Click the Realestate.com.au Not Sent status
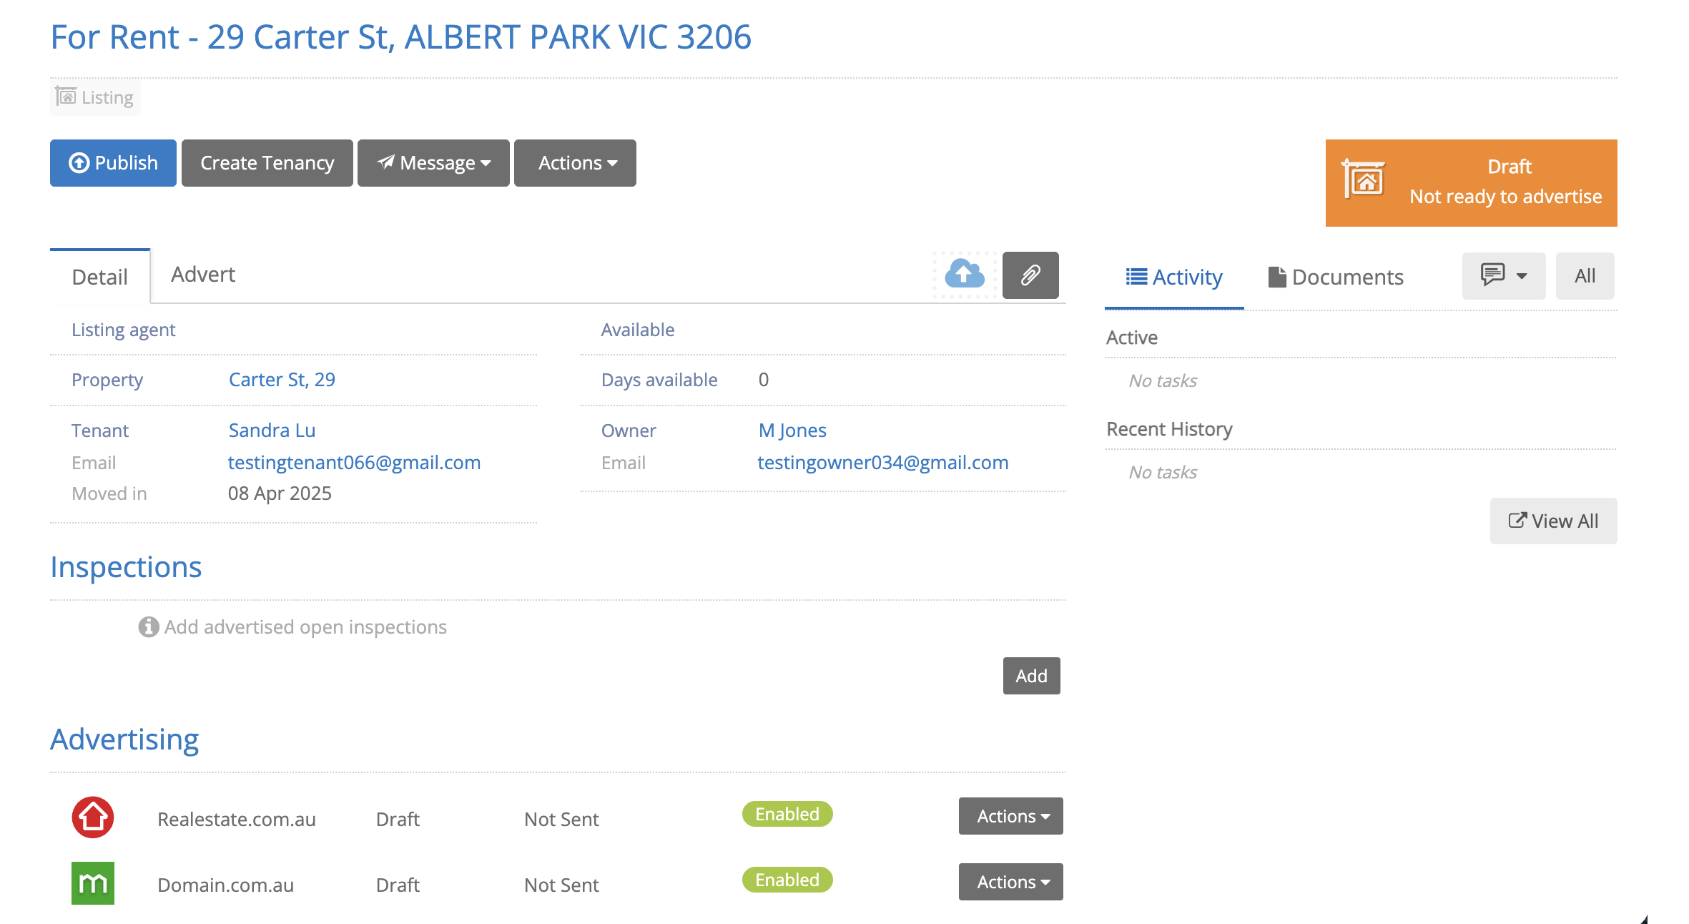This screenshot has height=924, width=1689. 561,820
